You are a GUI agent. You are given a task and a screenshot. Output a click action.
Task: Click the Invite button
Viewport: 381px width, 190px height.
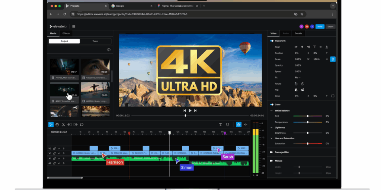tap(320, 27)
